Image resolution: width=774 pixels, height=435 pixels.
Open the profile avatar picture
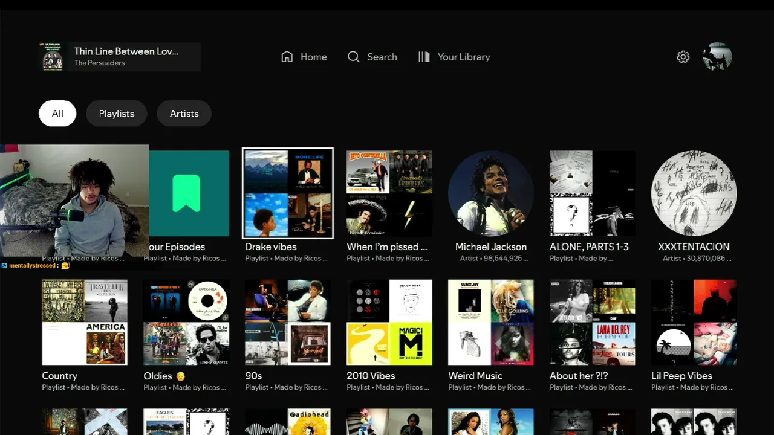click(718, 57)
